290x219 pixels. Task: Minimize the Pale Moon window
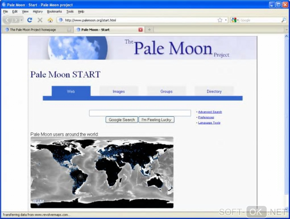click(x=272, y=5)
